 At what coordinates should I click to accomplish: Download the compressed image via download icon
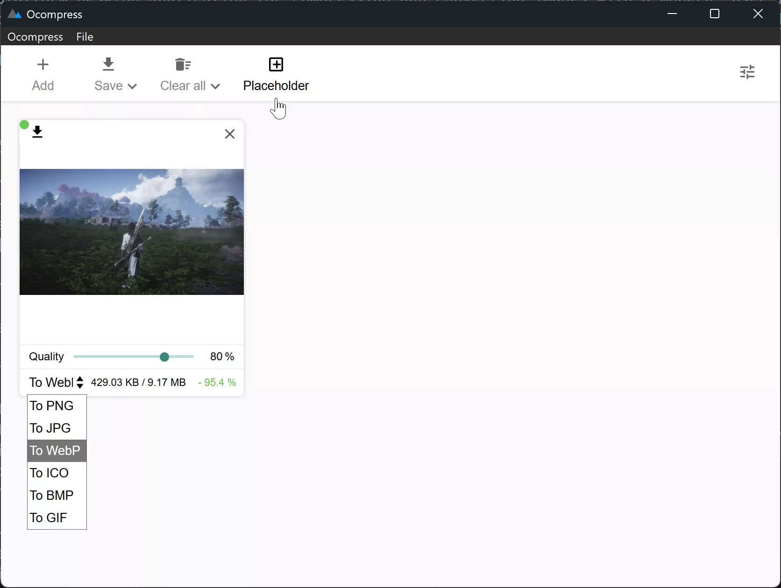(37, 132)
